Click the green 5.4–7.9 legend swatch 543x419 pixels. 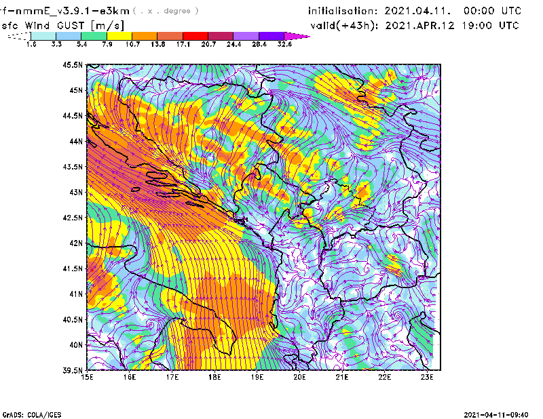94,36
